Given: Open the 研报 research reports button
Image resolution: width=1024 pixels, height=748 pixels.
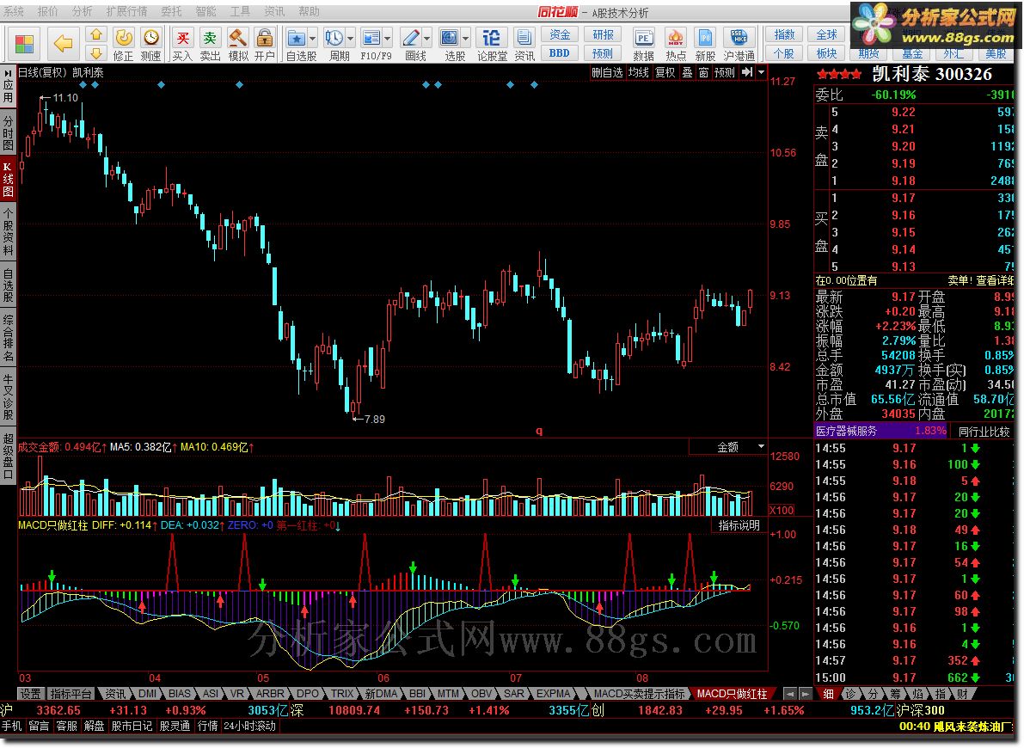Looking at the screenshot, I should pos(603,34).
